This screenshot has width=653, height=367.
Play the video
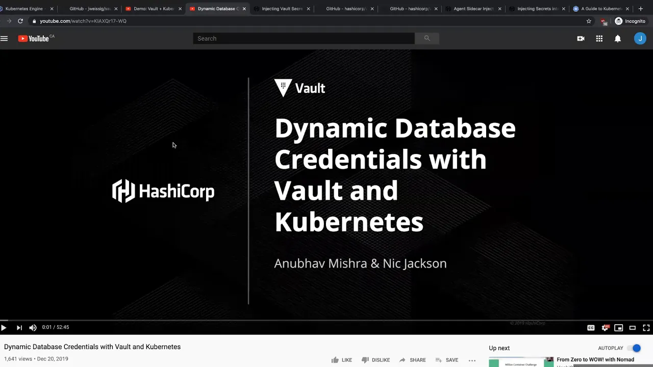pos(4,328)
